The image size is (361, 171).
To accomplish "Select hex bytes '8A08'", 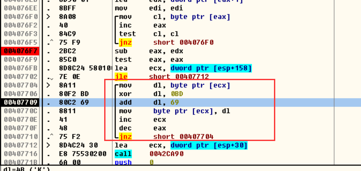I will 67,17.
